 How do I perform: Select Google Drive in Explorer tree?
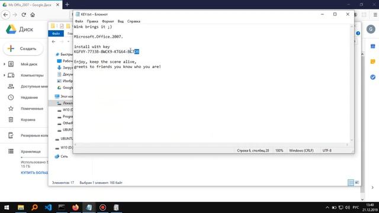(65, 88)
